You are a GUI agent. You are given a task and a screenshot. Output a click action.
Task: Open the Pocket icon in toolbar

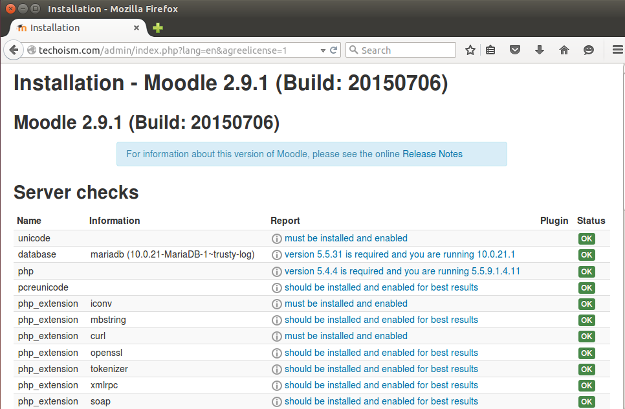(515, 50)
